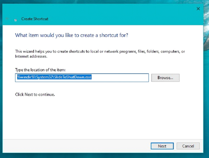Click the desktop wallpaper below the dialog
Viewport: 209px width, 158px height.
tap(104, 156)
